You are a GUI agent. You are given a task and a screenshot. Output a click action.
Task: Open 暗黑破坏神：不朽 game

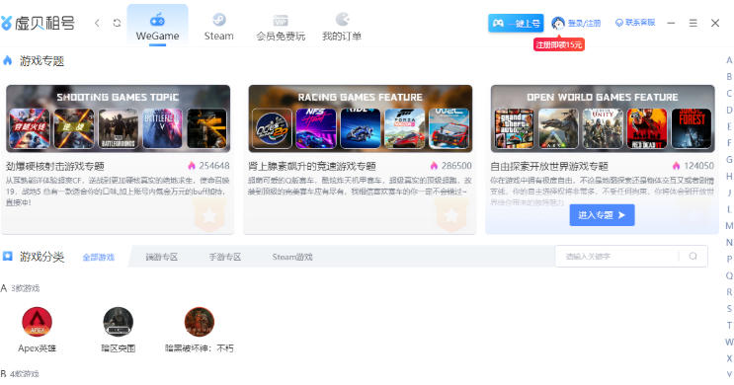click(199, 330)
